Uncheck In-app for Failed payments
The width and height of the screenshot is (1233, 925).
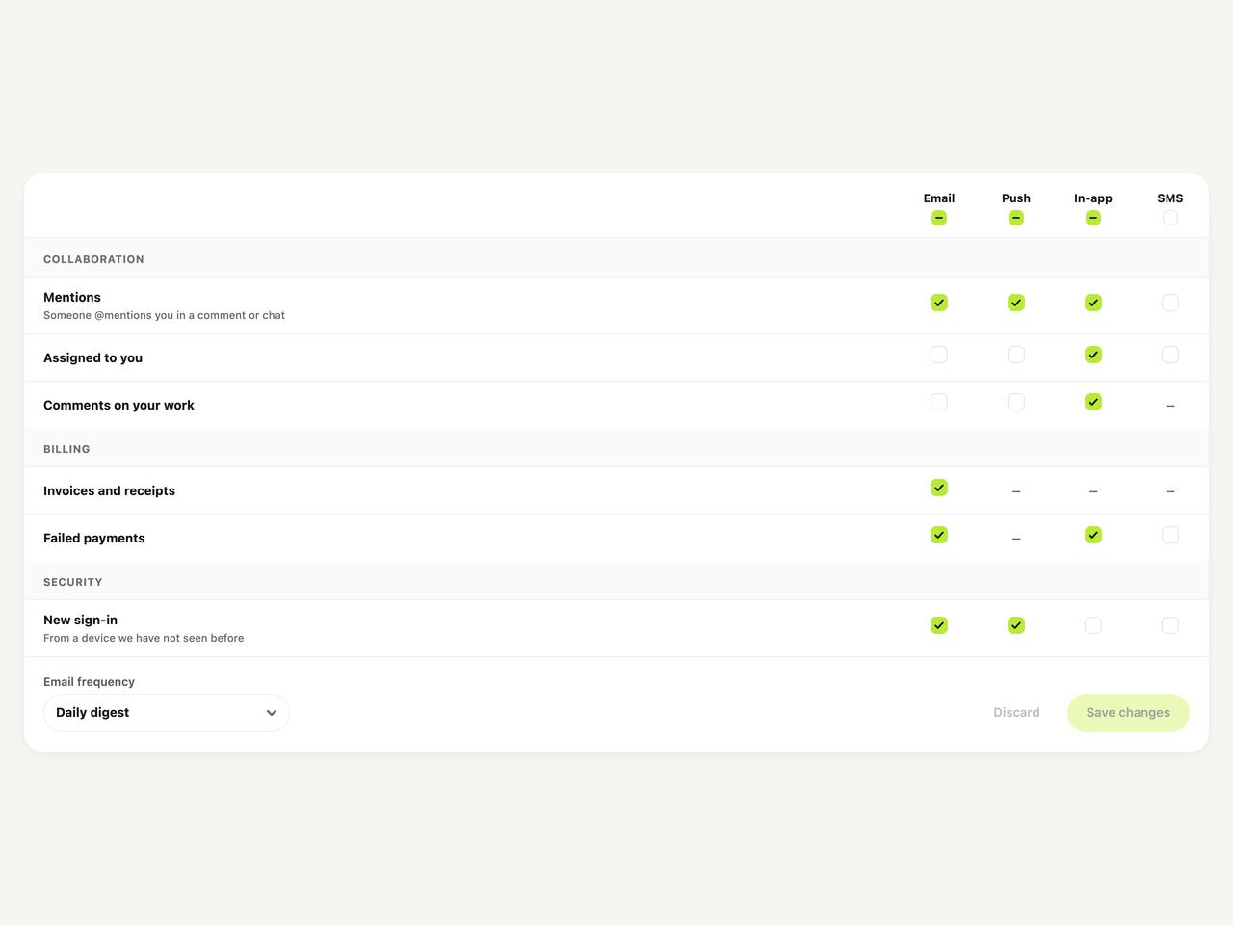tap(1093, 535)
